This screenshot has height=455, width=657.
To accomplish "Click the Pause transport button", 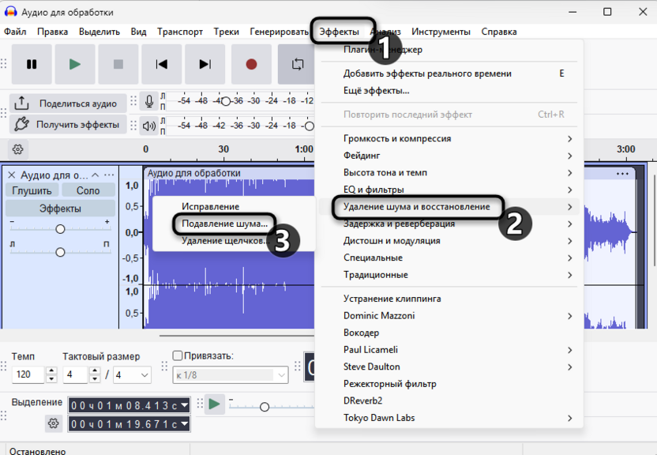I will click(x=32, y=64).
